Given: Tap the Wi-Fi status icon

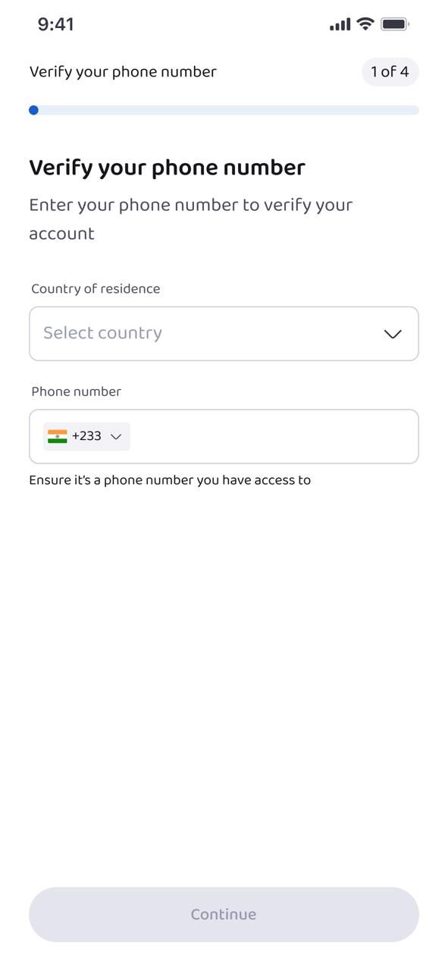Looking at the screenshot, I should pos(364,24).
